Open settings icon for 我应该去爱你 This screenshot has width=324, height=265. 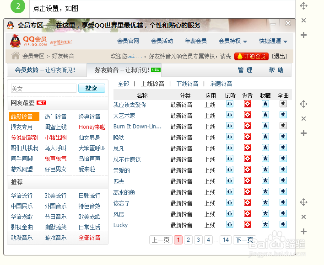tap(247, 104)
